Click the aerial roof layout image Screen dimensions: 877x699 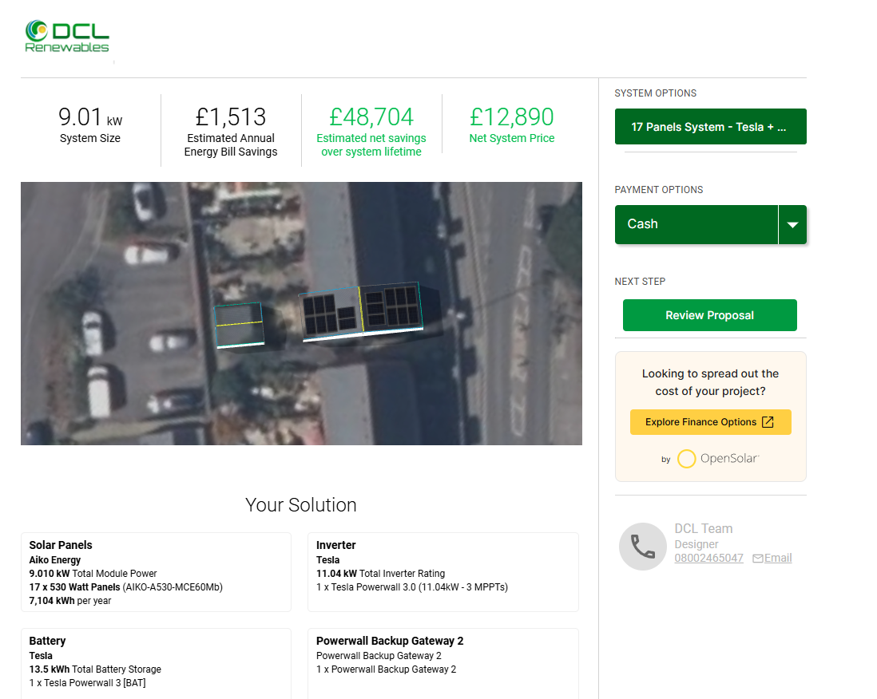(x=301, y=314)
